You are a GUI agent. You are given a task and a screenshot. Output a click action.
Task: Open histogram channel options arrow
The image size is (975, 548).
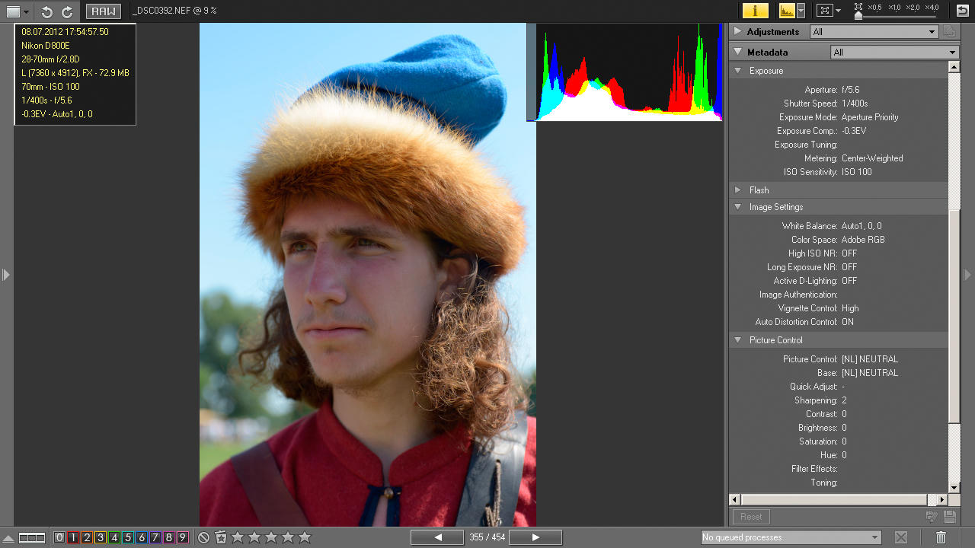click(801, 11)
